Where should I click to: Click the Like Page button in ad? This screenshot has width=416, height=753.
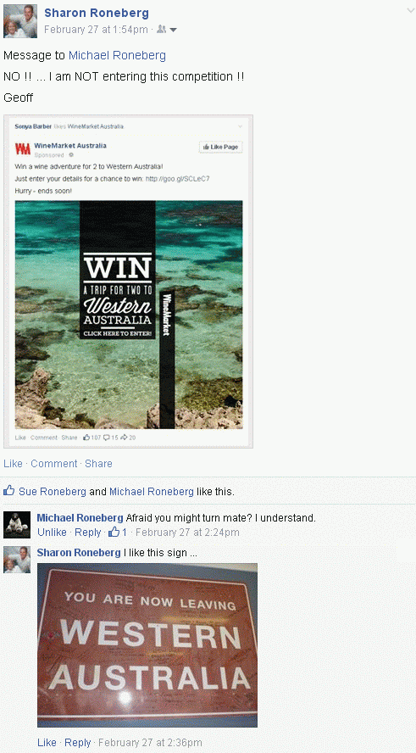pos(221,147)
